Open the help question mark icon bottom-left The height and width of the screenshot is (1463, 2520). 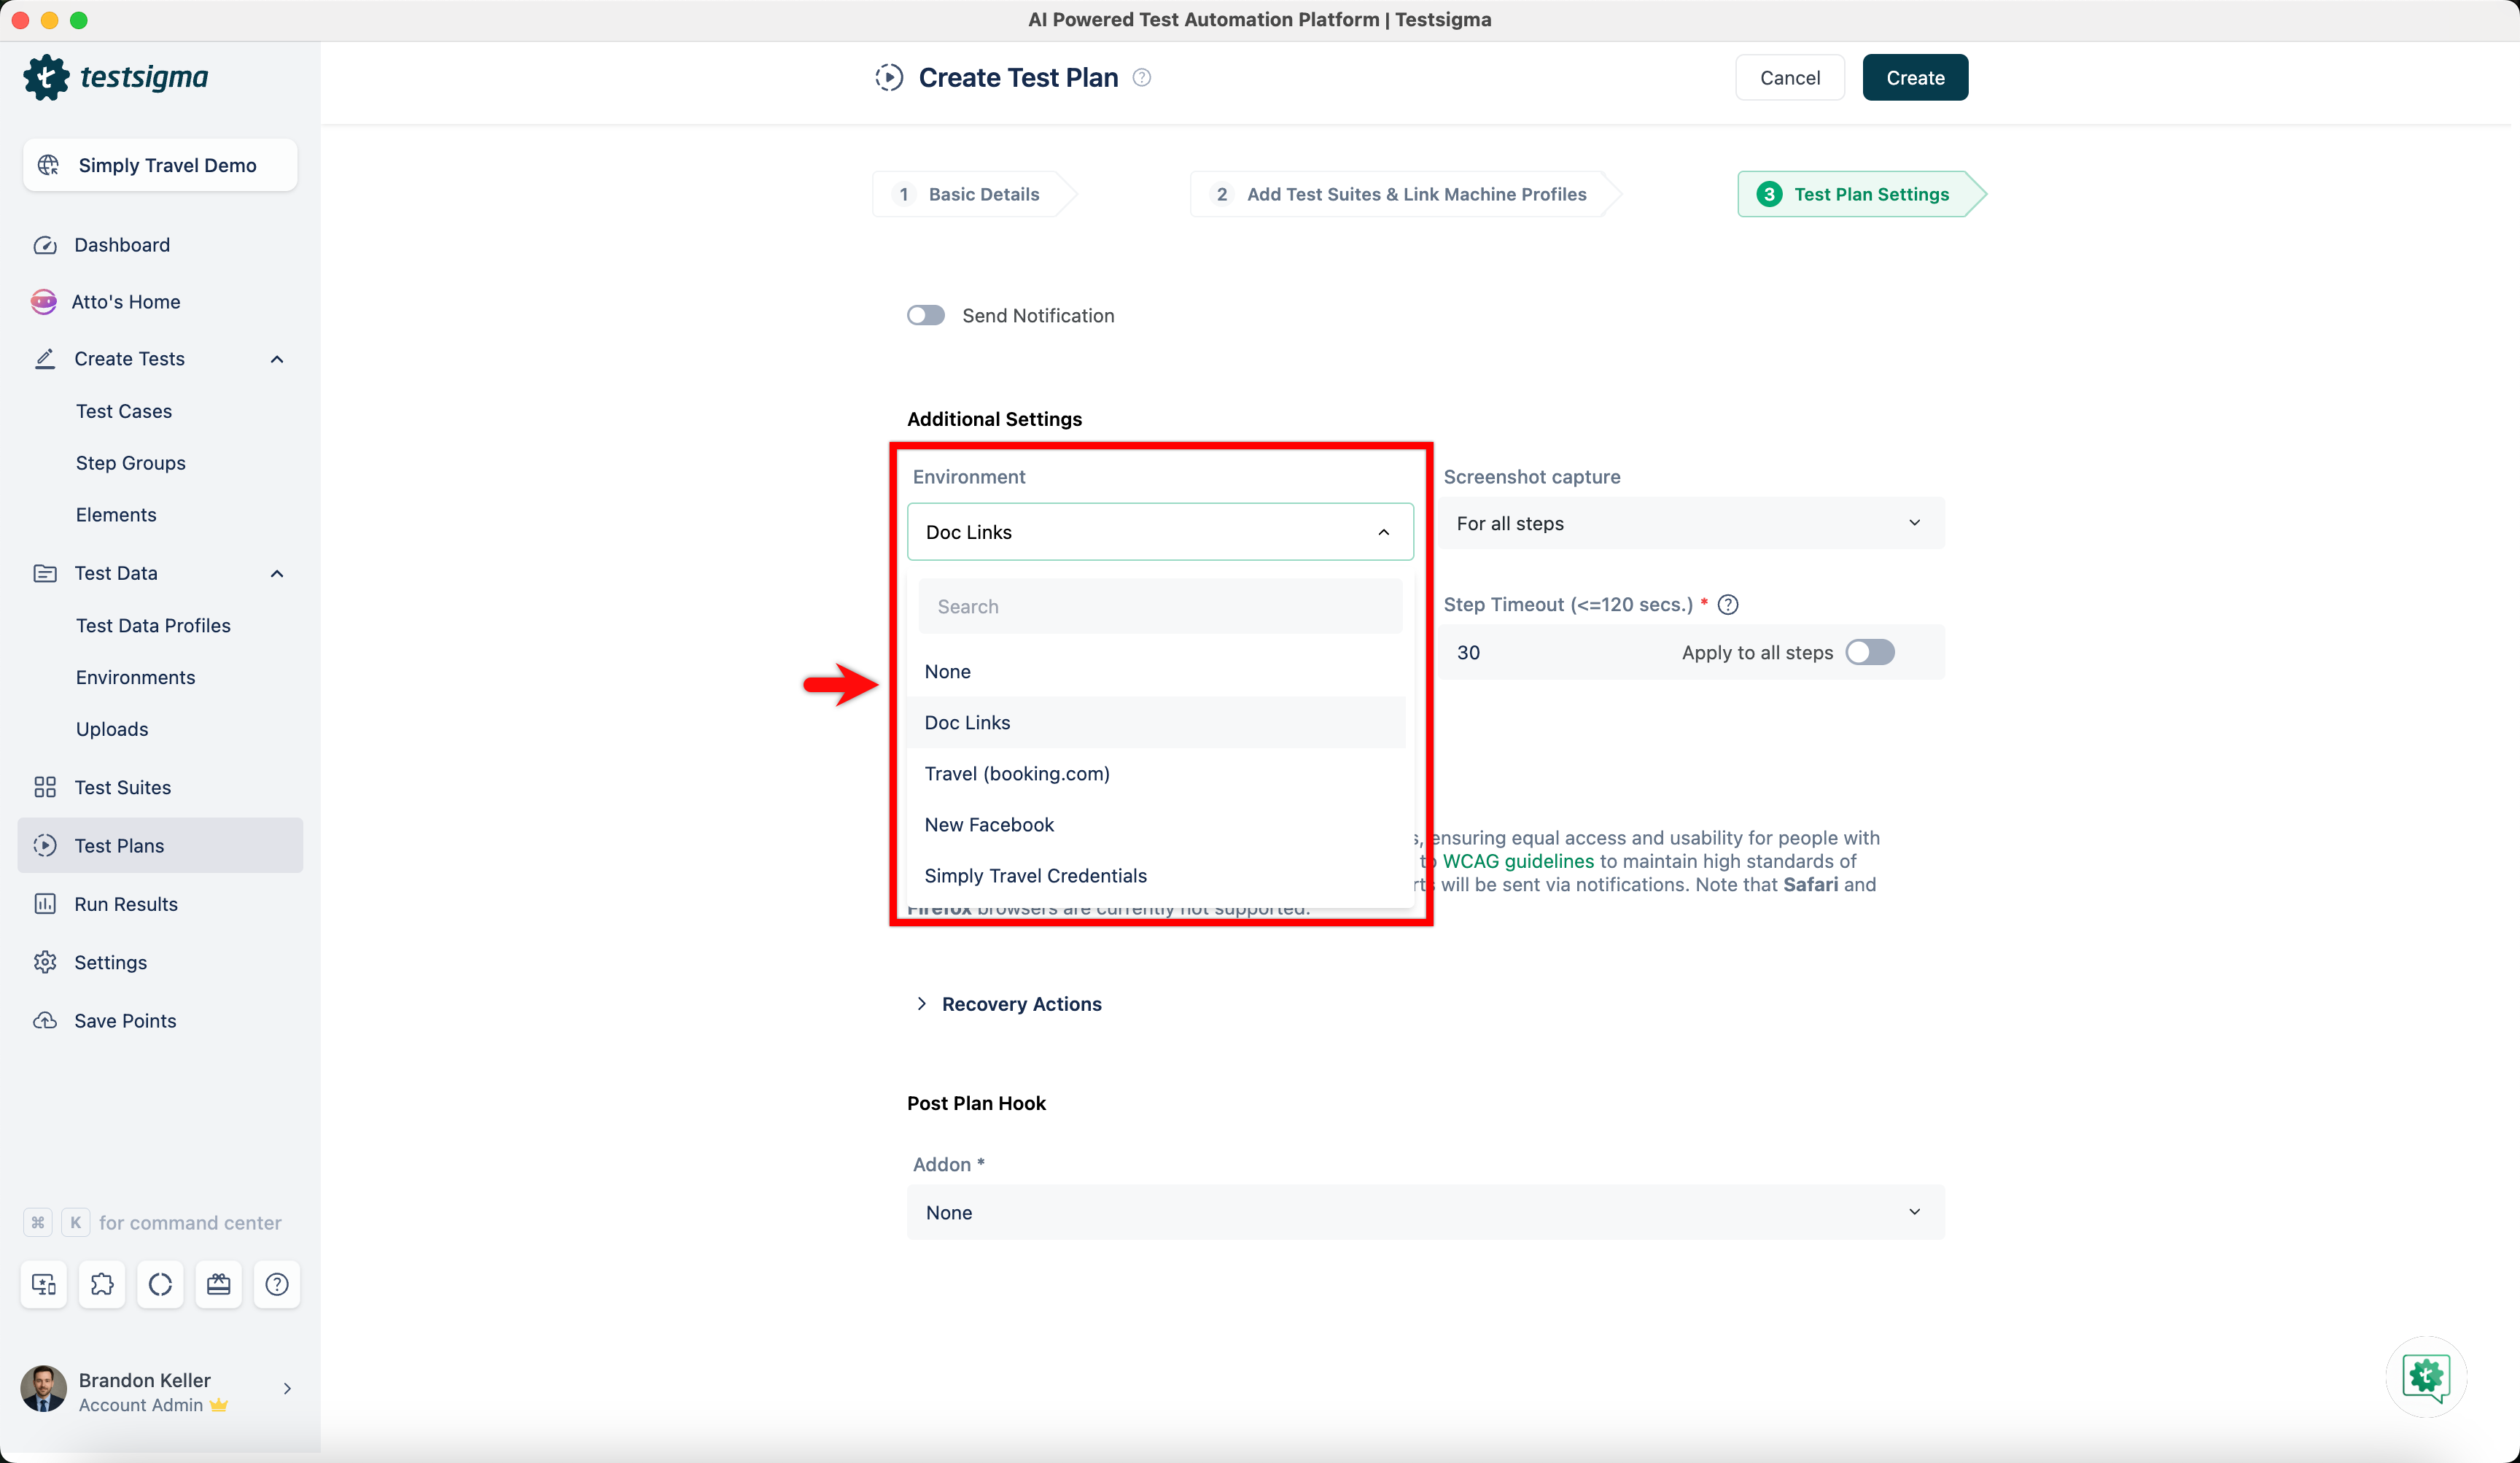277,1284
